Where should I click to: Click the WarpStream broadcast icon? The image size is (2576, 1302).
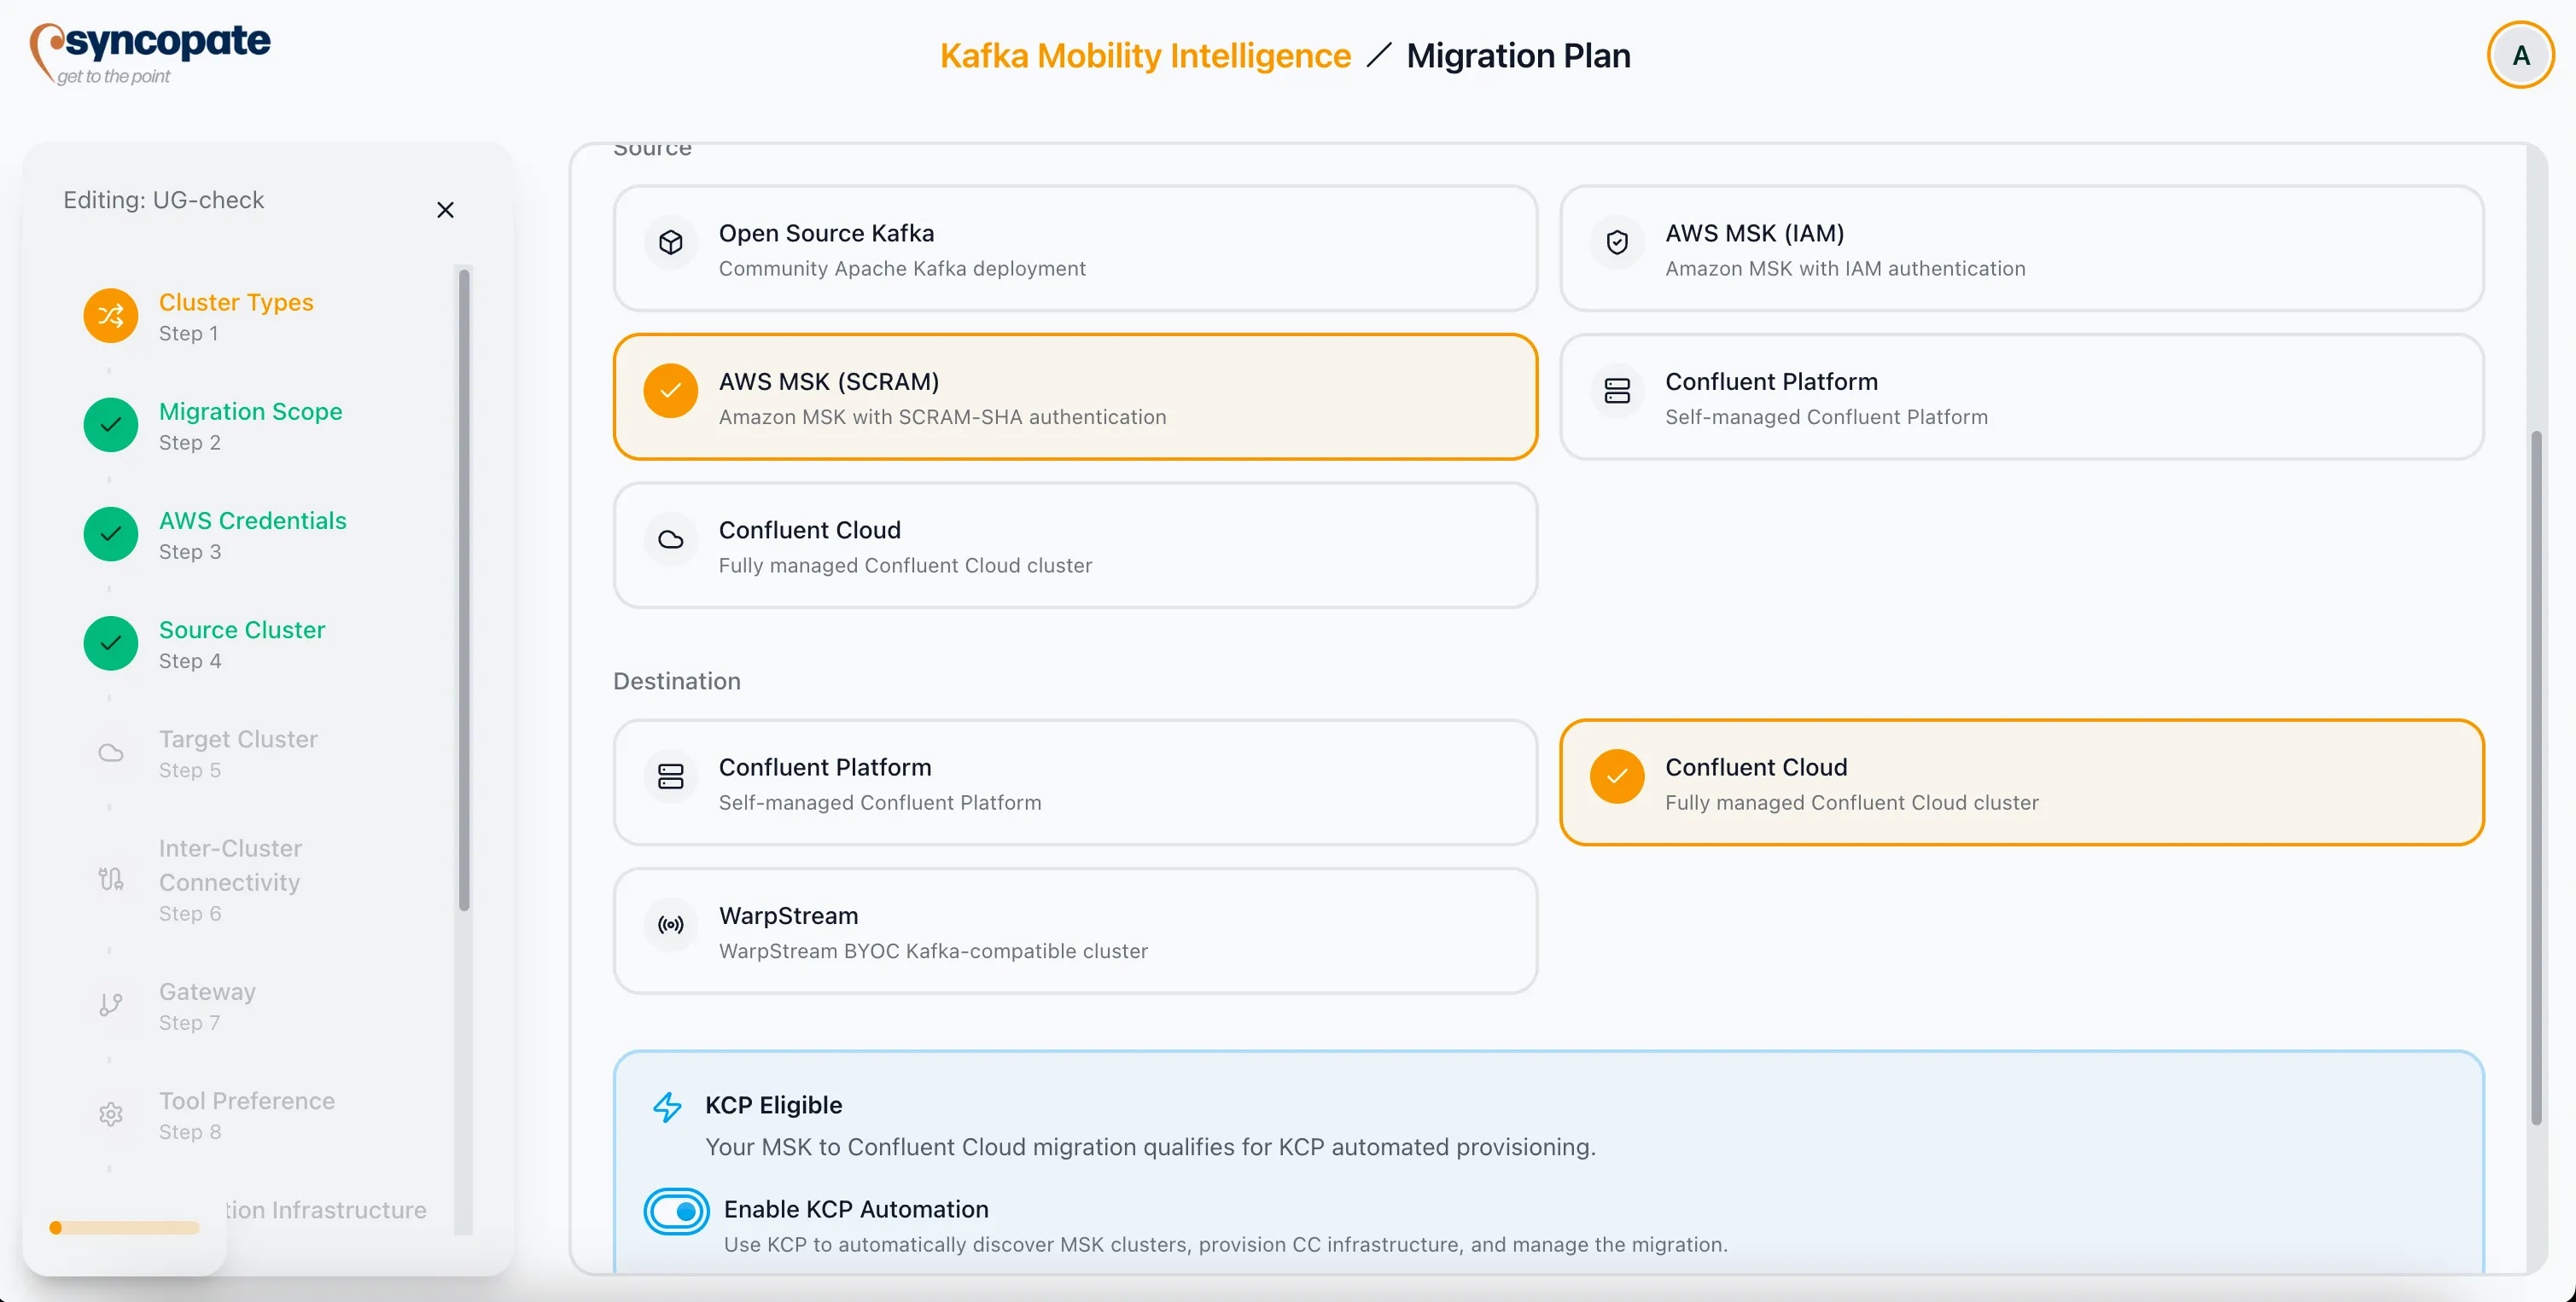pyautogui.click(x=671, y=925)
